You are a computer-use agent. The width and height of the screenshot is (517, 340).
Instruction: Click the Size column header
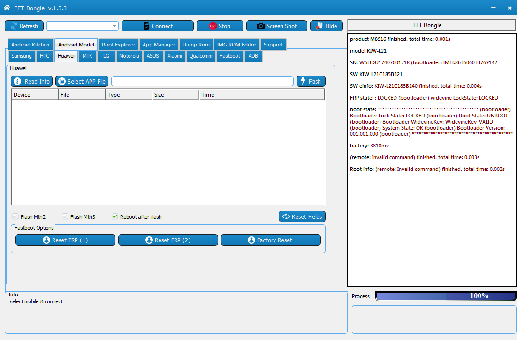click(175, 95)
